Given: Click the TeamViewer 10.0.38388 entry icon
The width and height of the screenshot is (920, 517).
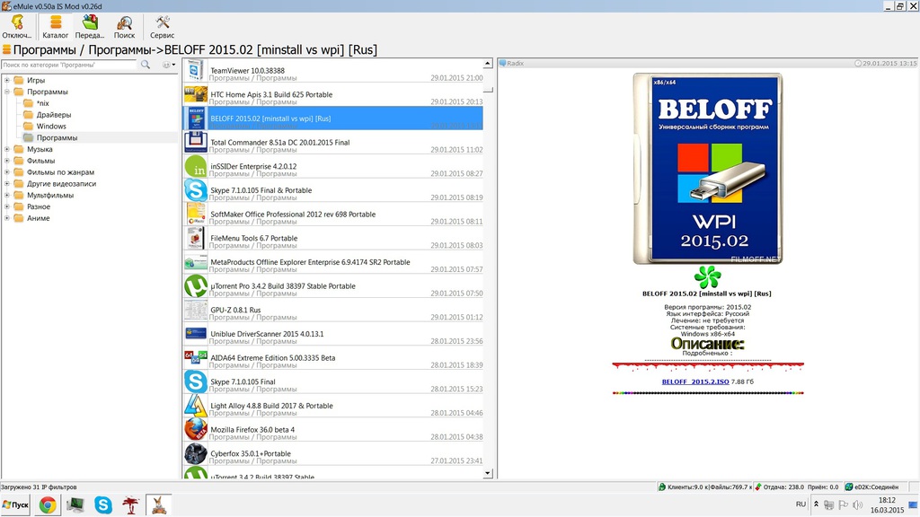Looking at the screenshot, I should [195, 70].
